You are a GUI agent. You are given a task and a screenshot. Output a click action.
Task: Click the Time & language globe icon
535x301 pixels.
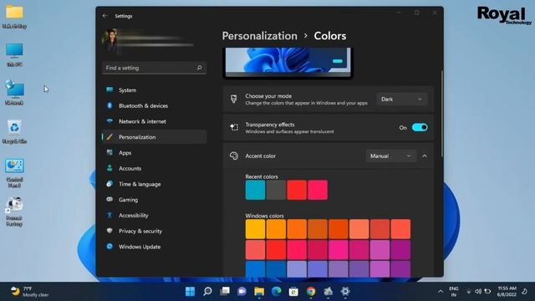(x=110, y=184)
